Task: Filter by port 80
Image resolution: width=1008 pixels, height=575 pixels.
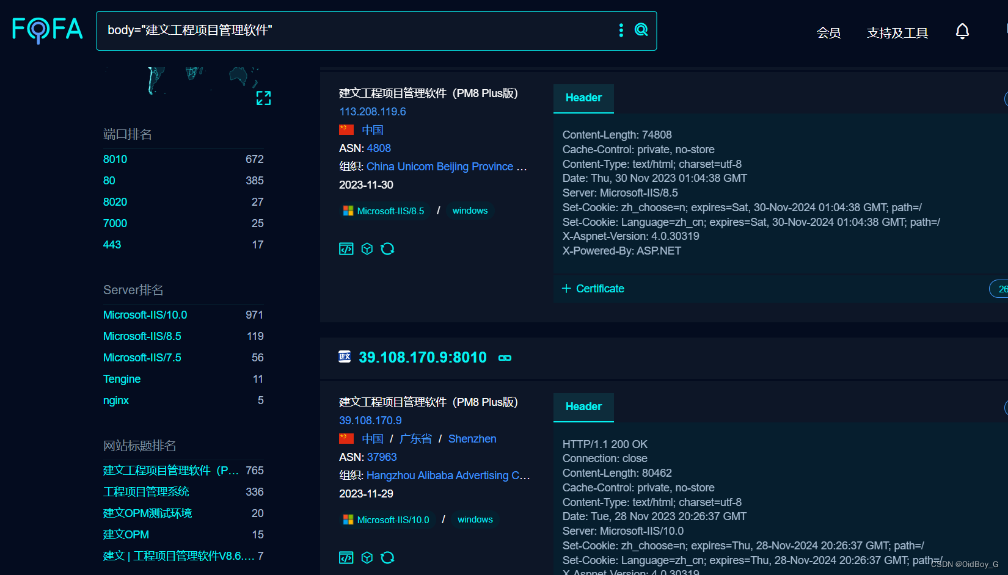Action: [x=109, y=181]
